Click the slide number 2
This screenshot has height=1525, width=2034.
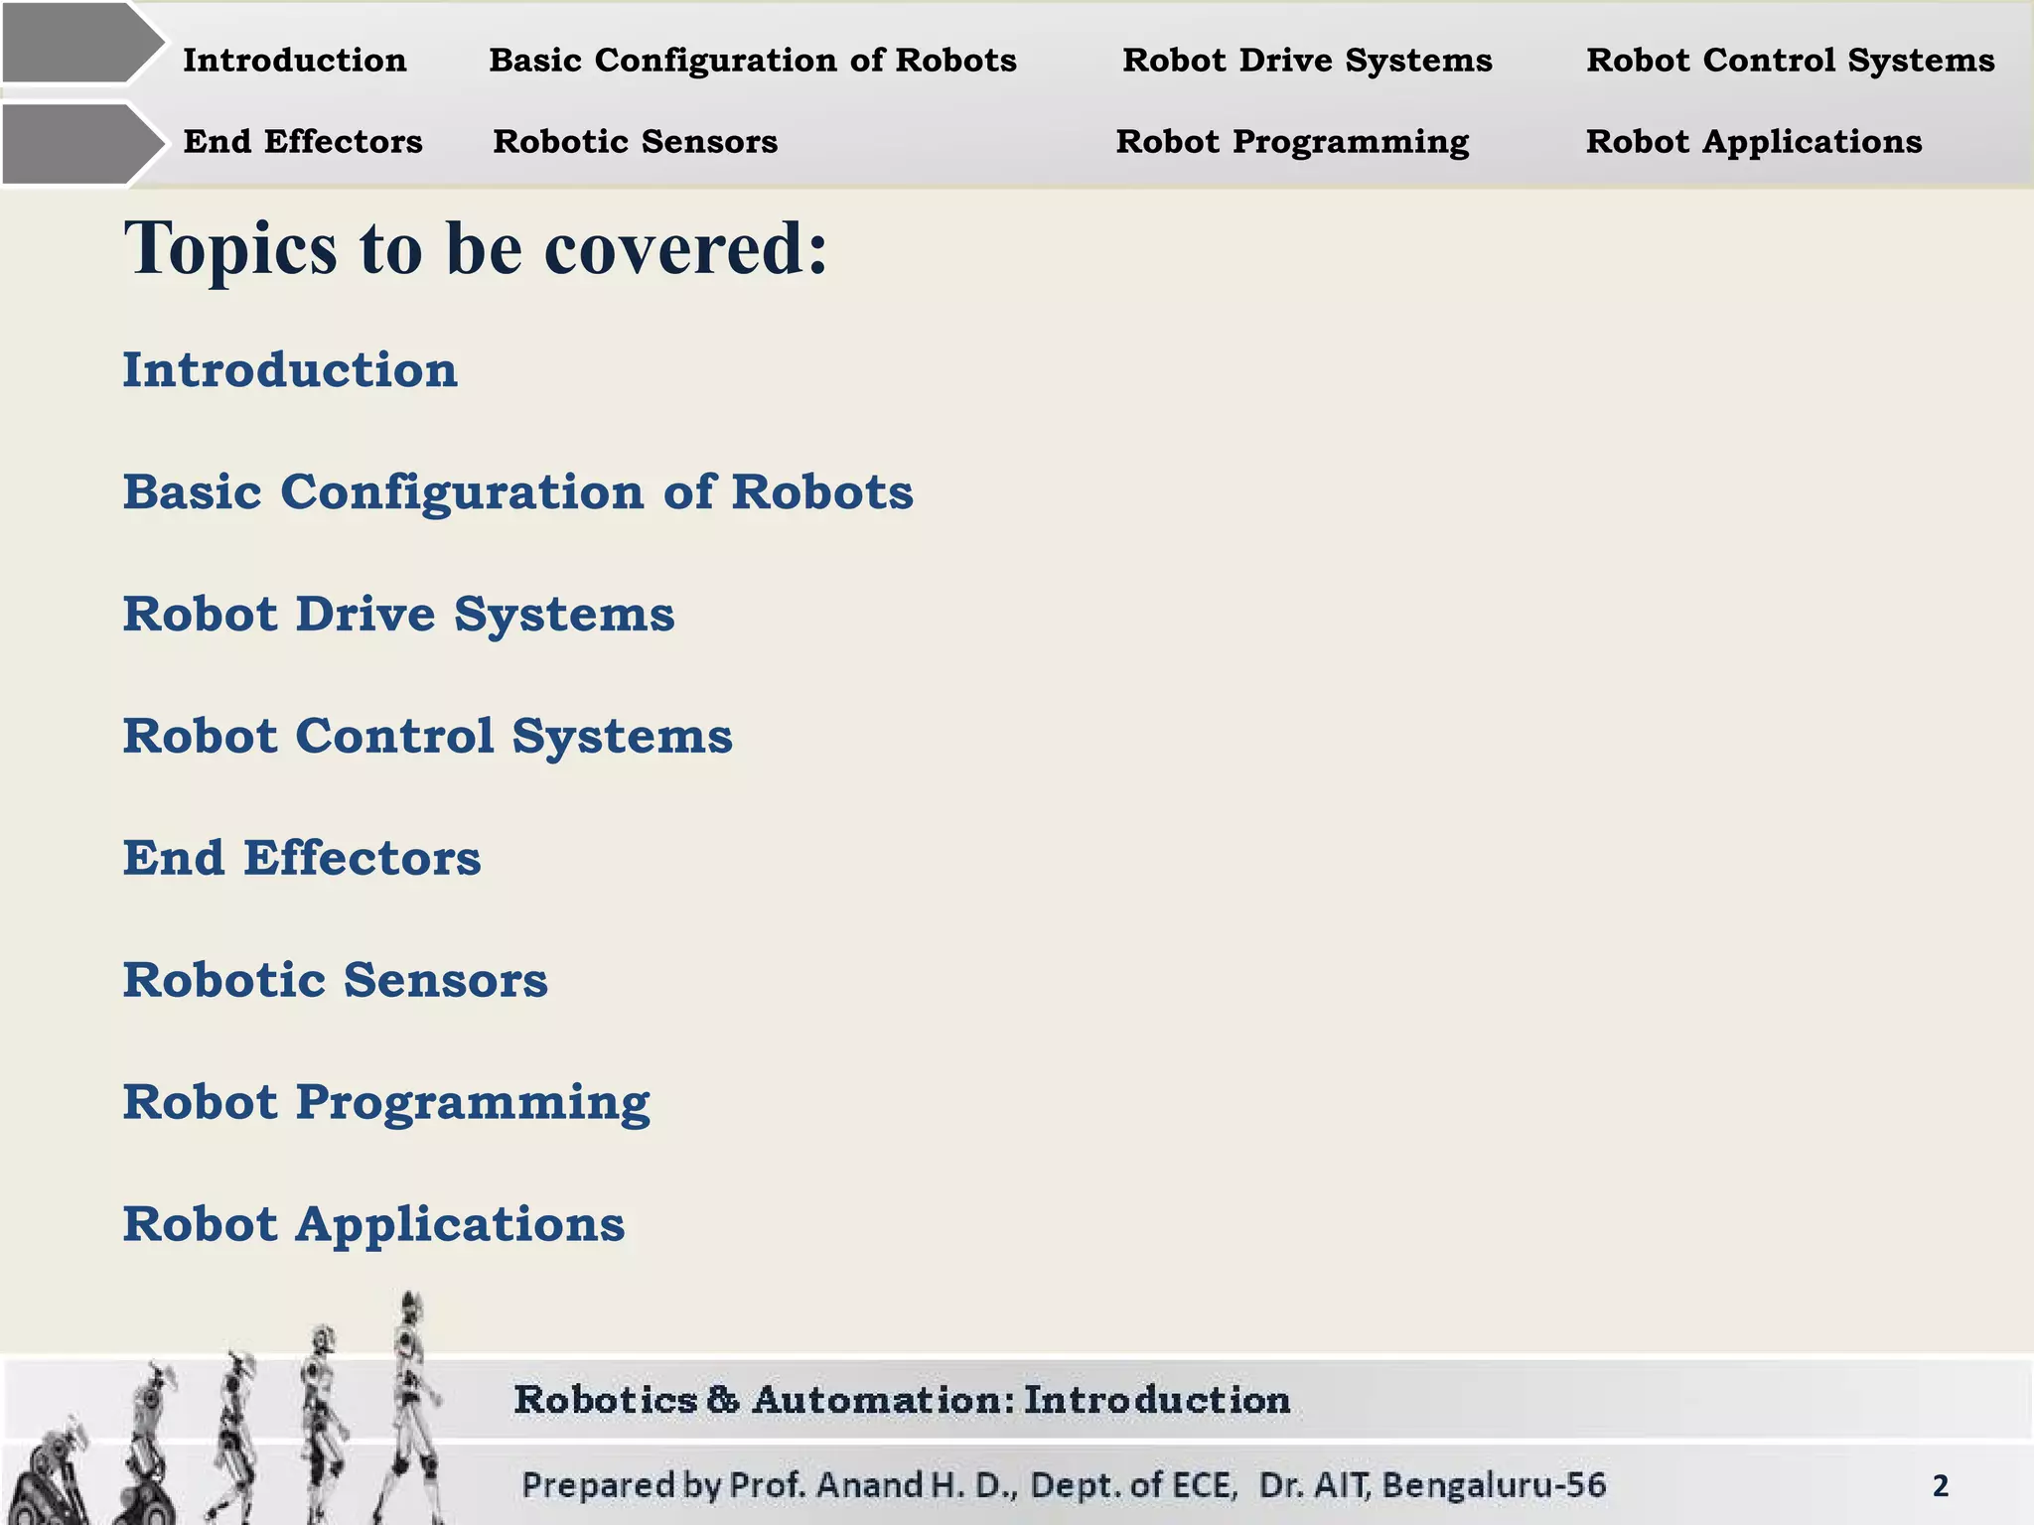tap(1941, 1486)
